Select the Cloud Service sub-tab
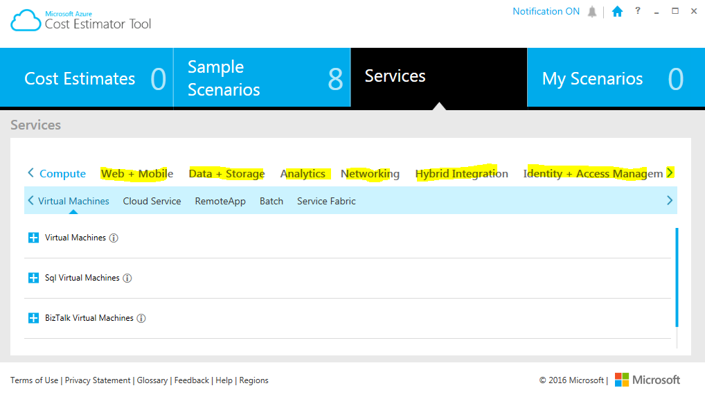 [152, 201]
